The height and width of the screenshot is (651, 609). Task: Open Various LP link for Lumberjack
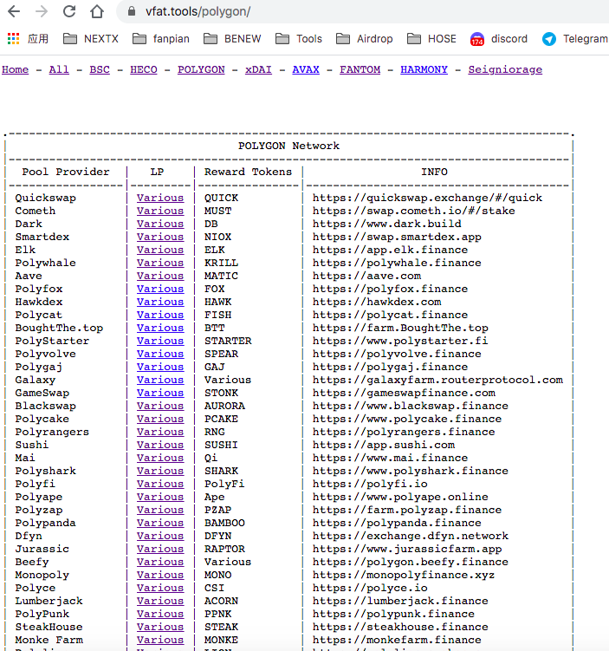point(160,601)
